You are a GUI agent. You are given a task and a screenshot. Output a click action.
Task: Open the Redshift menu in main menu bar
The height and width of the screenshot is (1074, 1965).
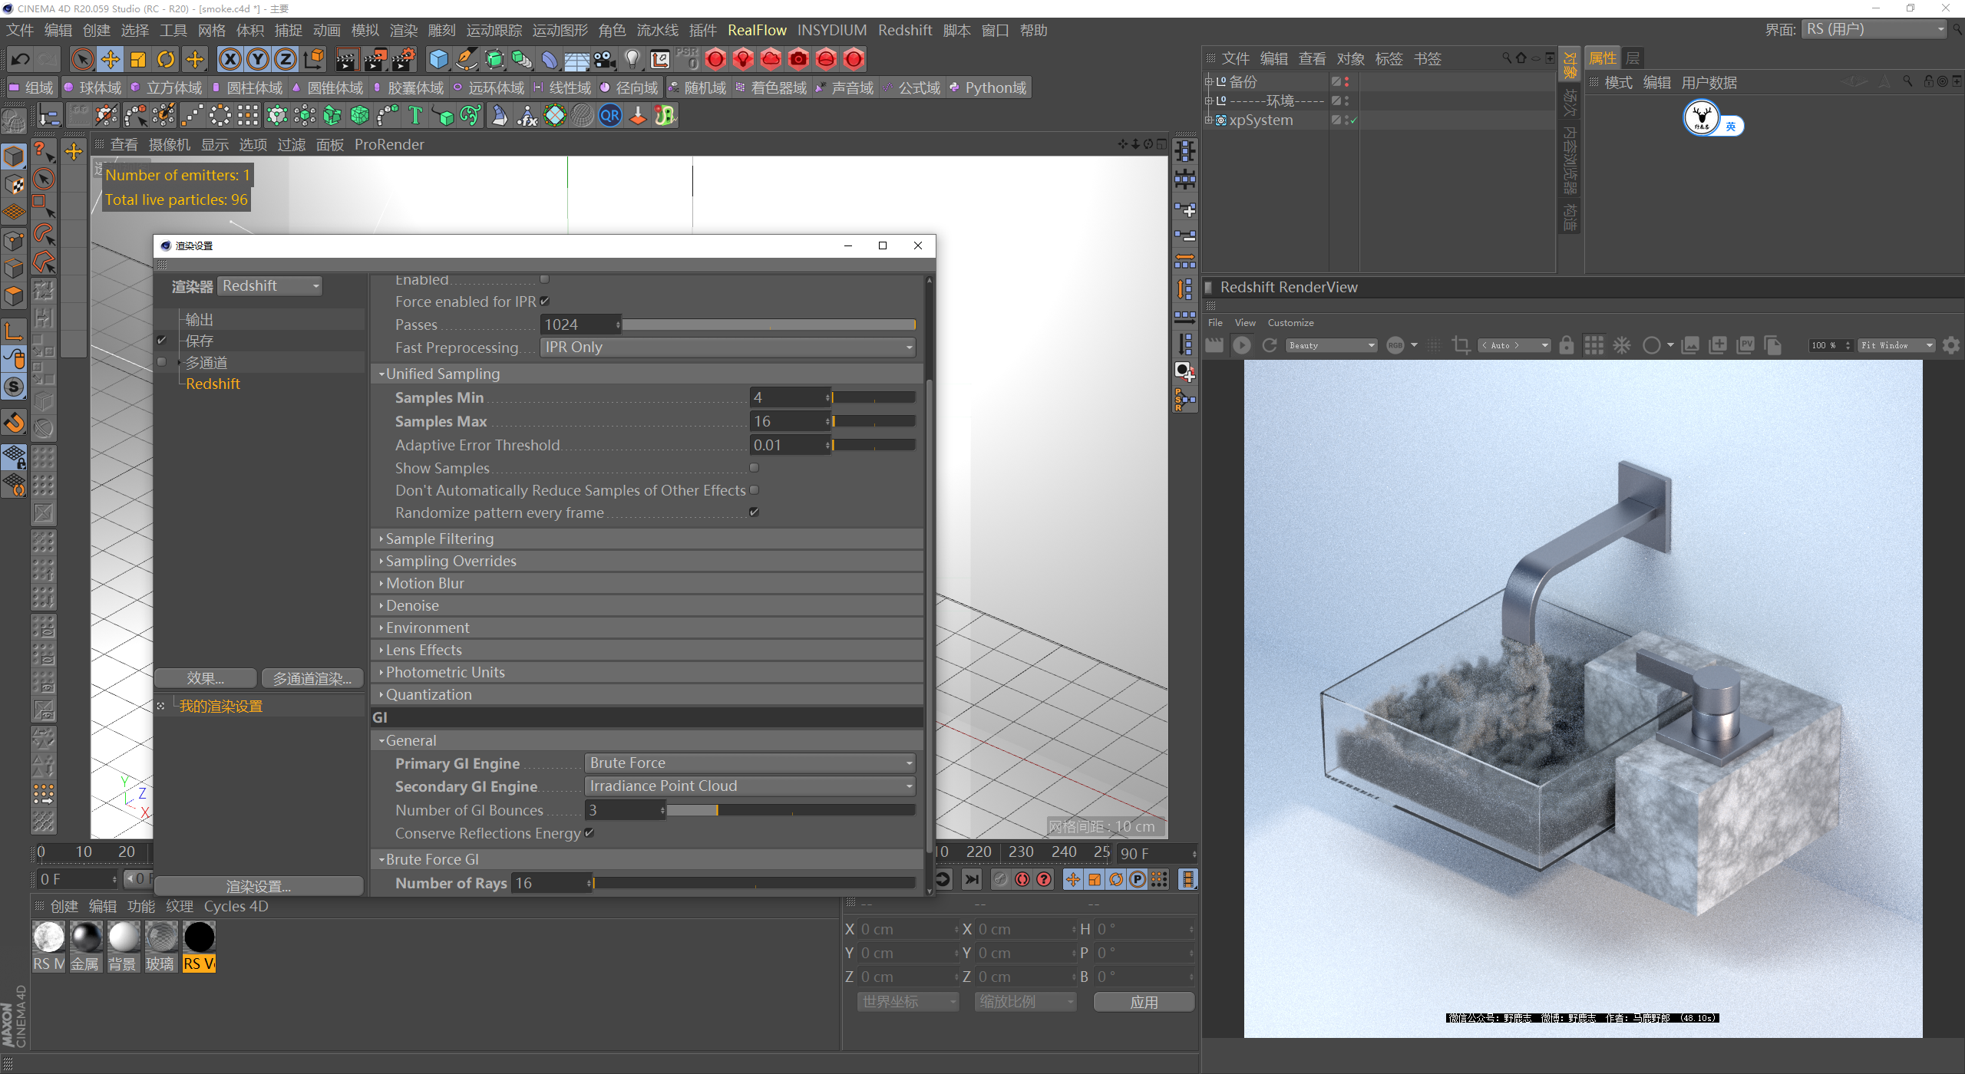tap(905, 30)
